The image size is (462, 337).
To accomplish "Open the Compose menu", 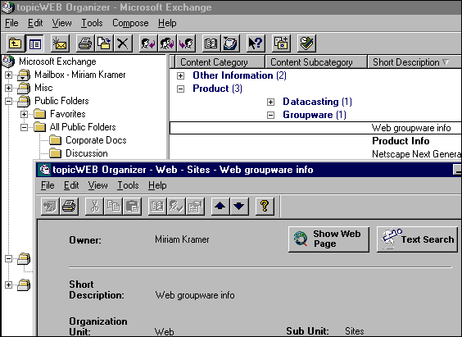I will [x=130, y=23].
